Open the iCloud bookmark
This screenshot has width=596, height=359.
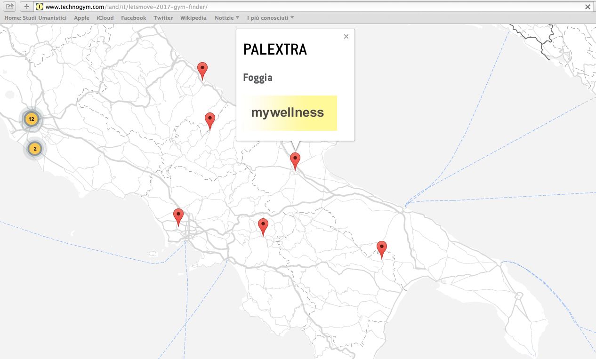[105, 18]
